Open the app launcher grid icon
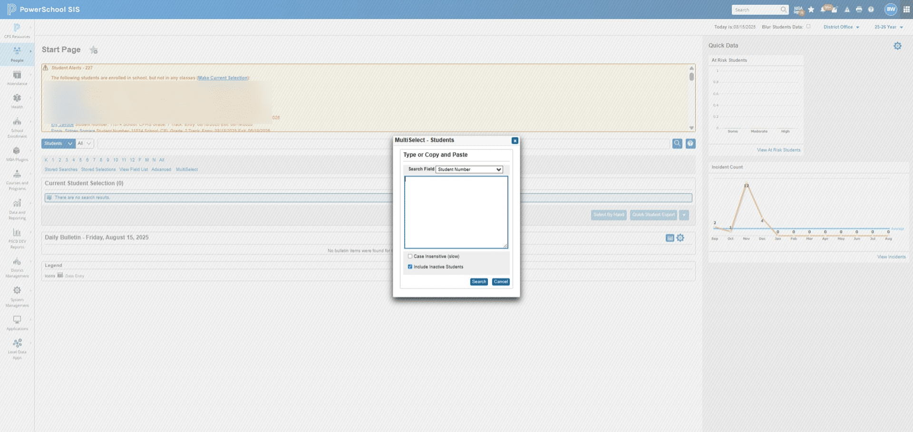 (x=906, y=9)
